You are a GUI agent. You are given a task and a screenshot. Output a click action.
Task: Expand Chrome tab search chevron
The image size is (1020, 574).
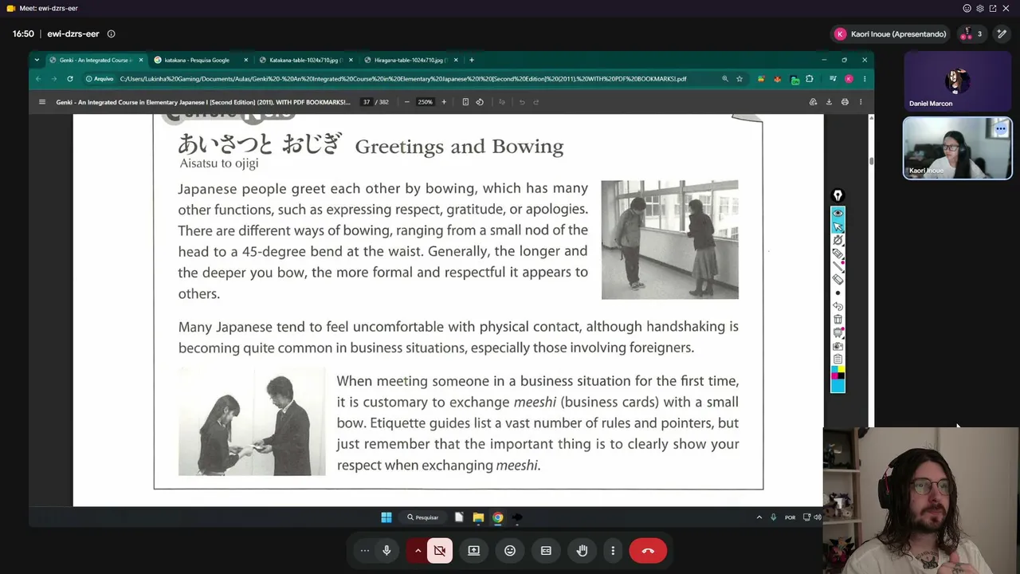(x=37, y=60)
